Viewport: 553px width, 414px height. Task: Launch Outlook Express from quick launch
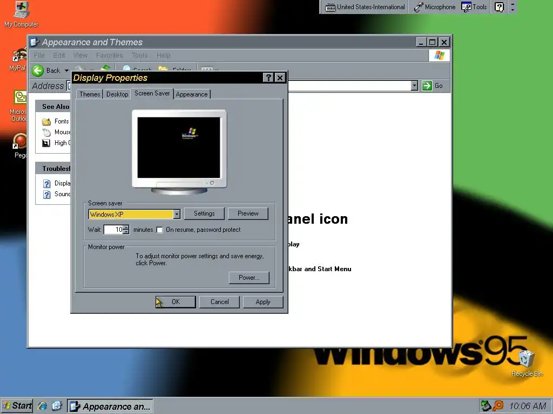57,406
